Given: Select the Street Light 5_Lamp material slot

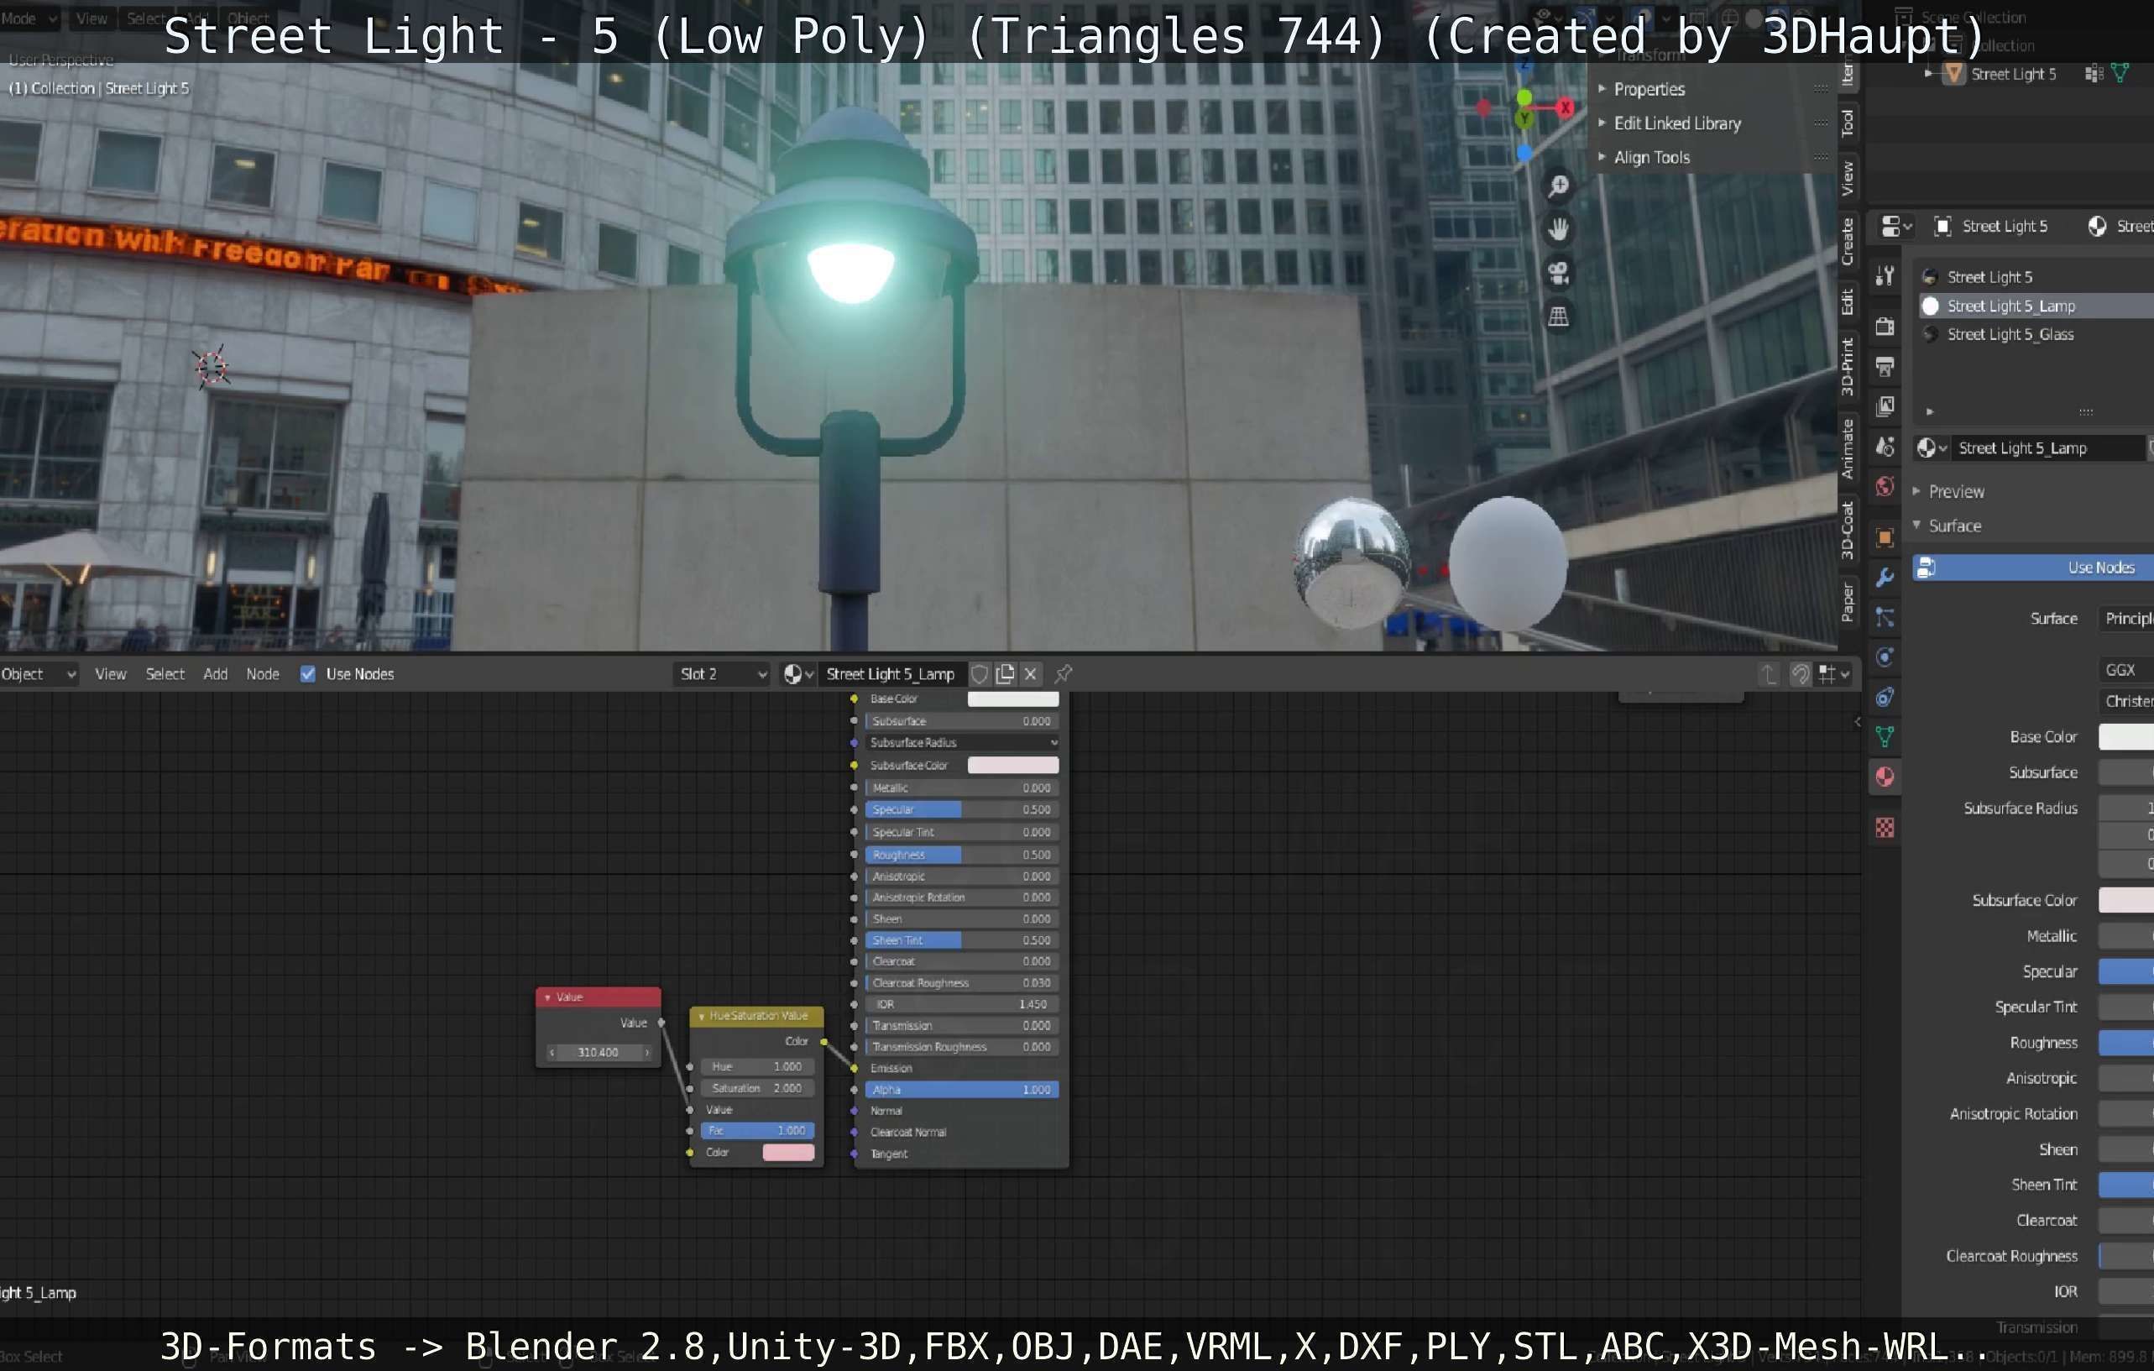Looking at the screenshot, I should click(x=2036, y=306).
